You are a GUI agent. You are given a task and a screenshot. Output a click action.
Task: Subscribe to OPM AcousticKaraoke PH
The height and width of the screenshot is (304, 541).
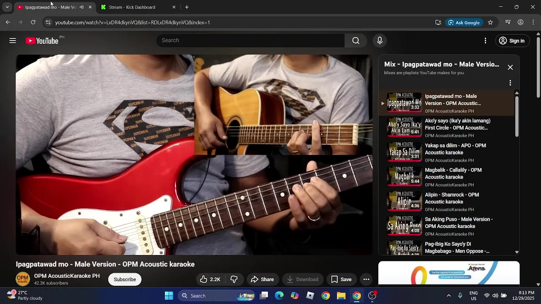click(x=125, y=280)
